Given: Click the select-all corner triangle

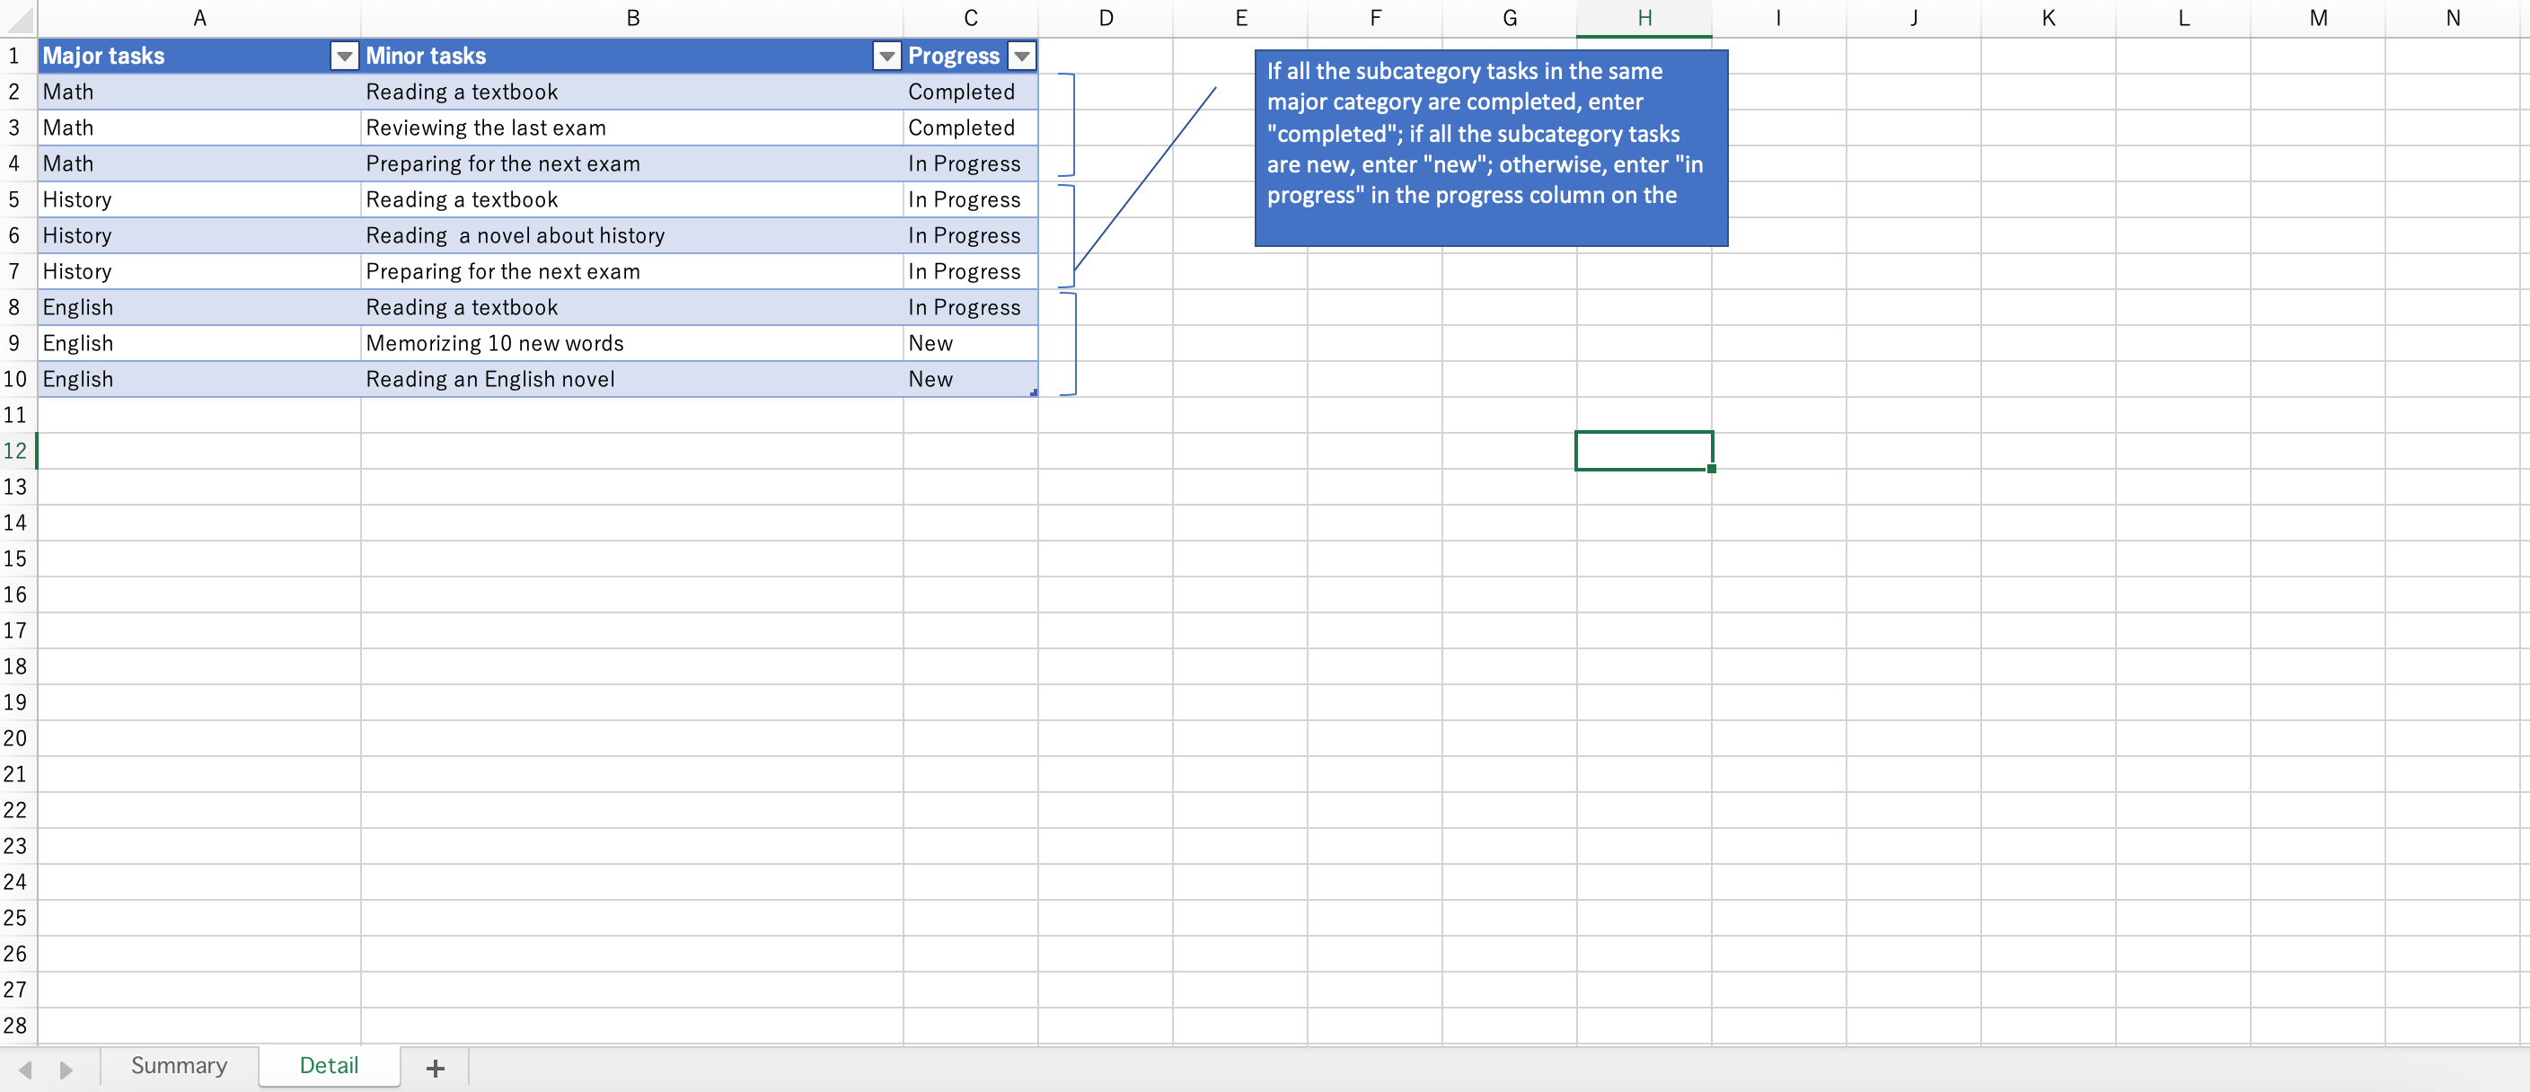Looking at the screenshot, I should [19, 19].
